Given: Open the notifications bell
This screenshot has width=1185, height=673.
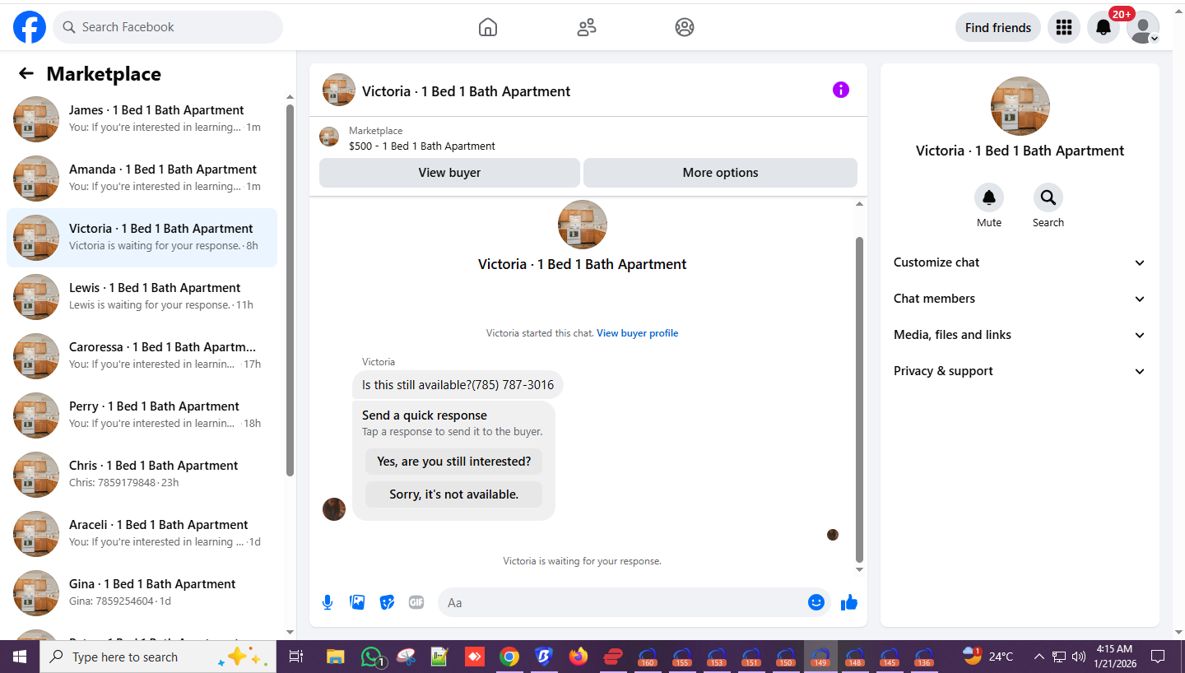Looking at the screenshot, I should (x=1104, y=27).
